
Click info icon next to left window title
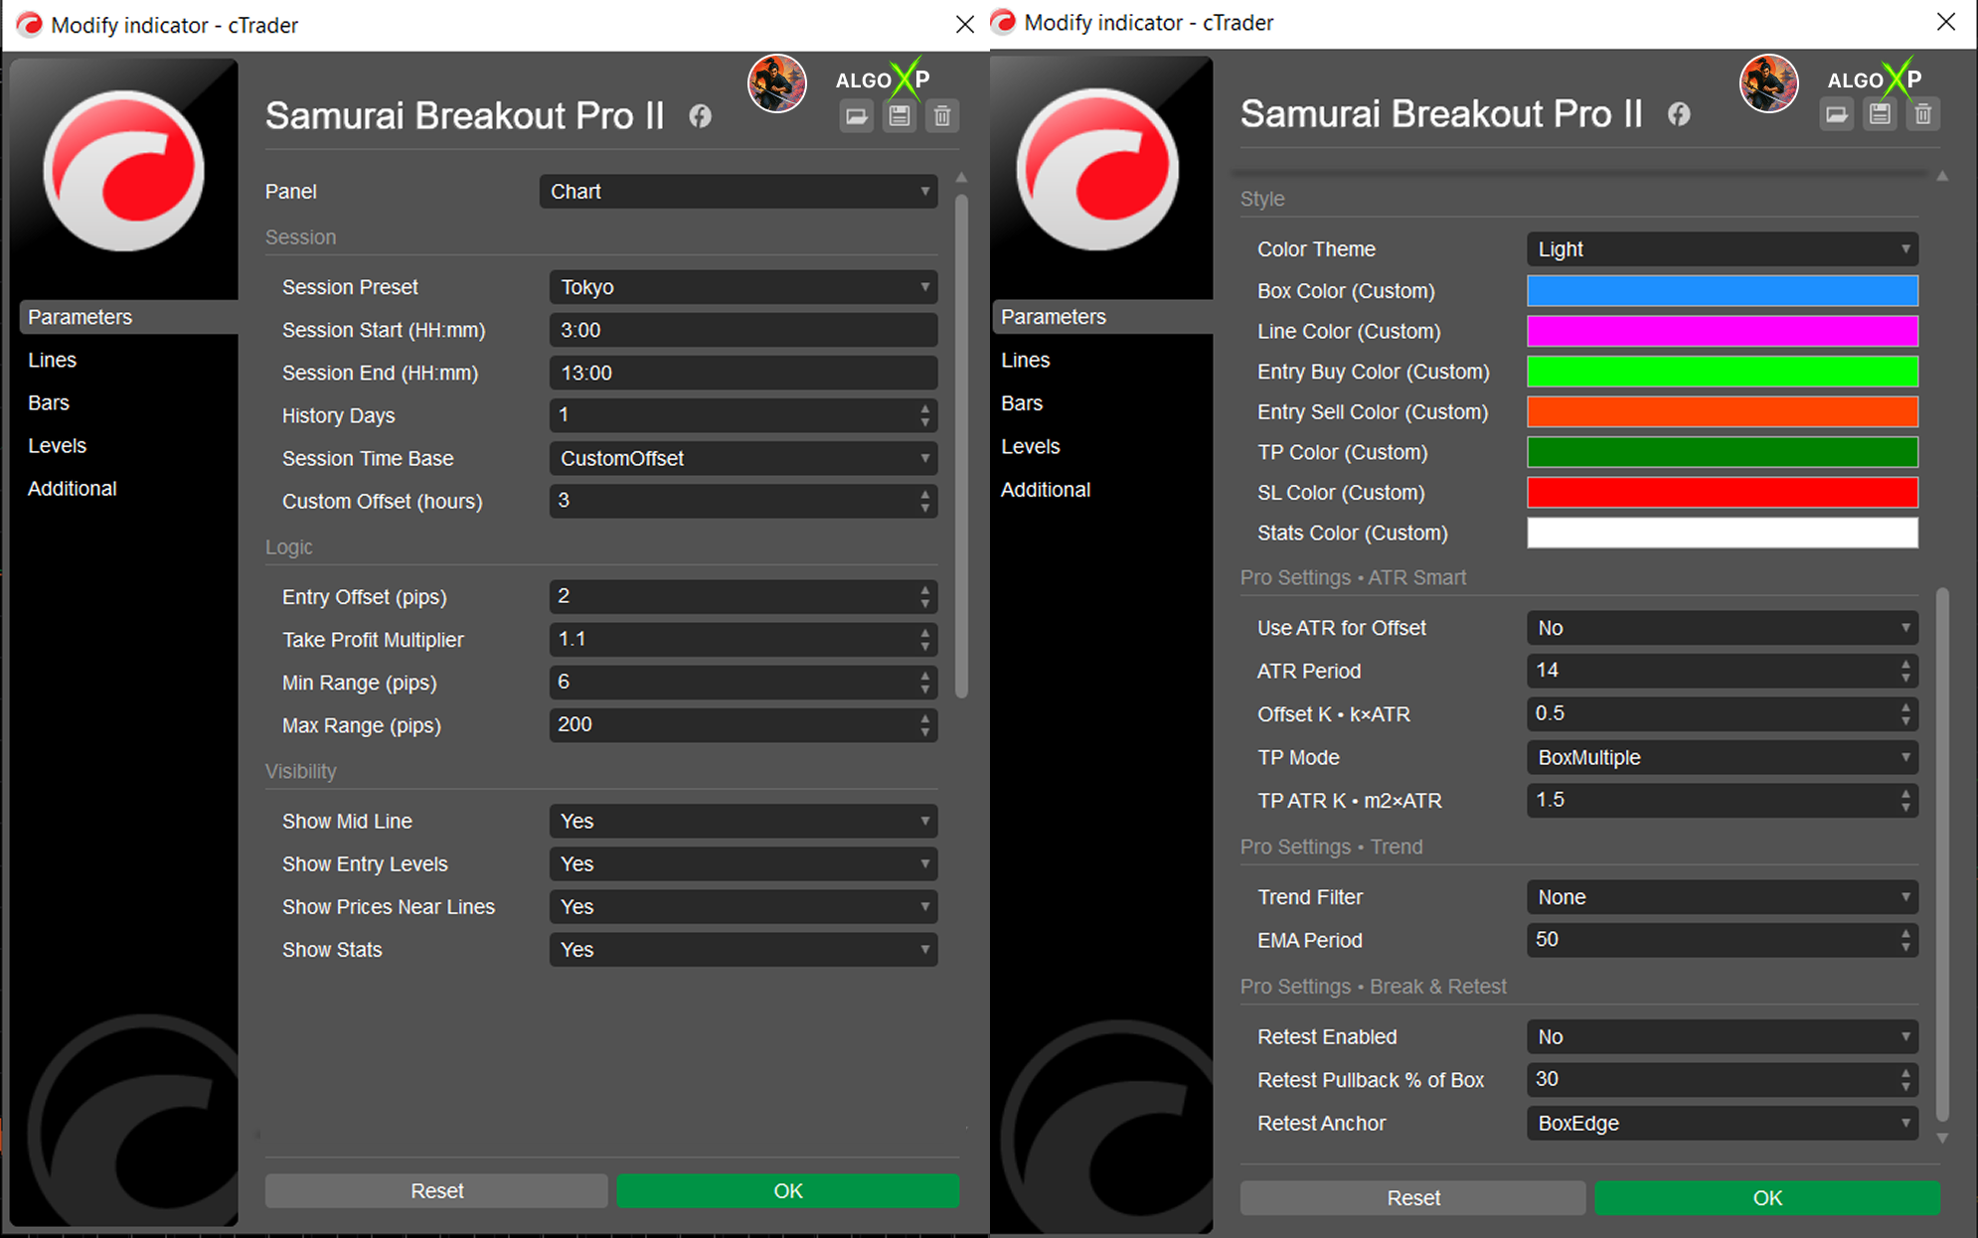click(701, 116)
